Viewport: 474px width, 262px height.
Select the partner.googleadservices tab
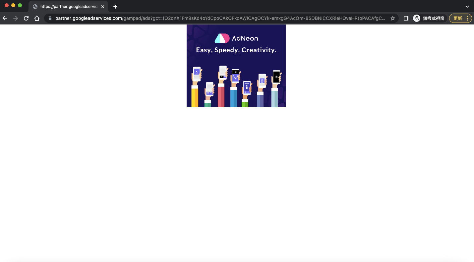tap(68, 7)
